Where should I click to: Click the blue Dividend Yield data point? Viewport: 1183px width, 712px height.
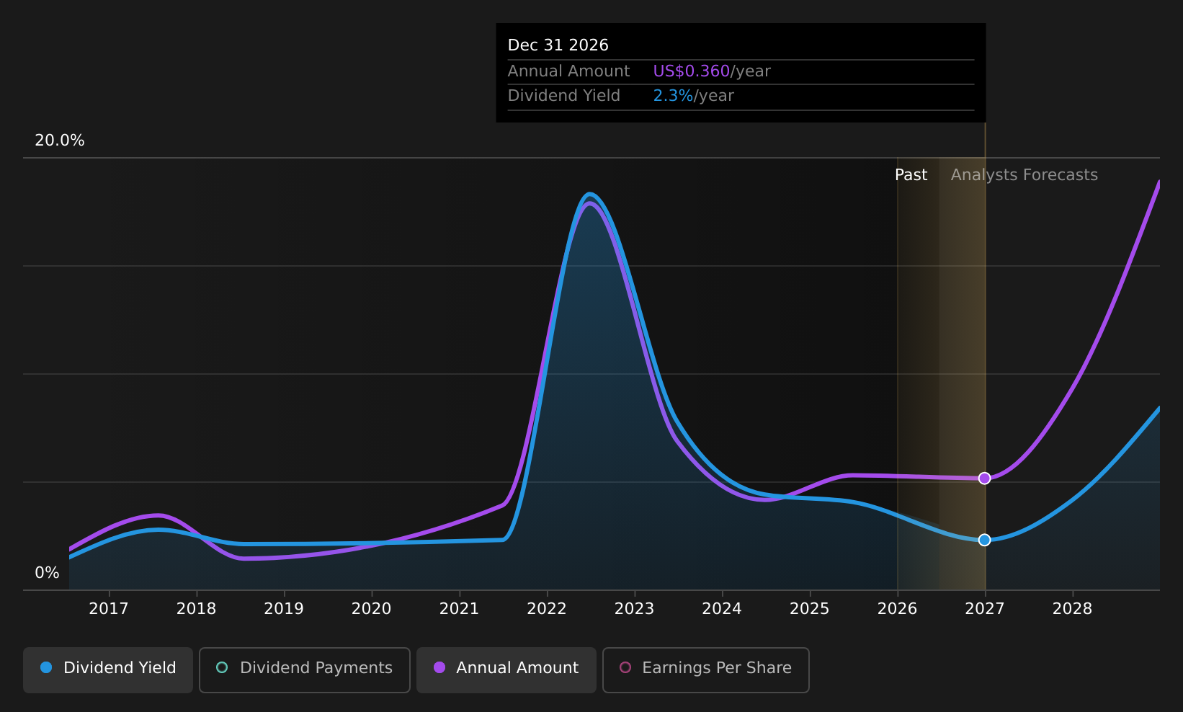pos(985,540)
